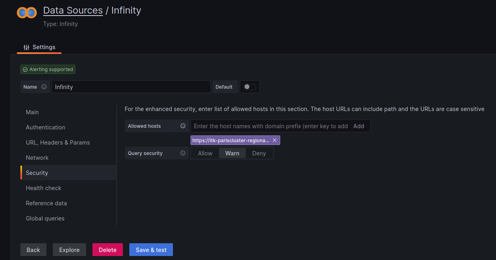
Task: Open the Settings tab
Action: coord(39,47)
